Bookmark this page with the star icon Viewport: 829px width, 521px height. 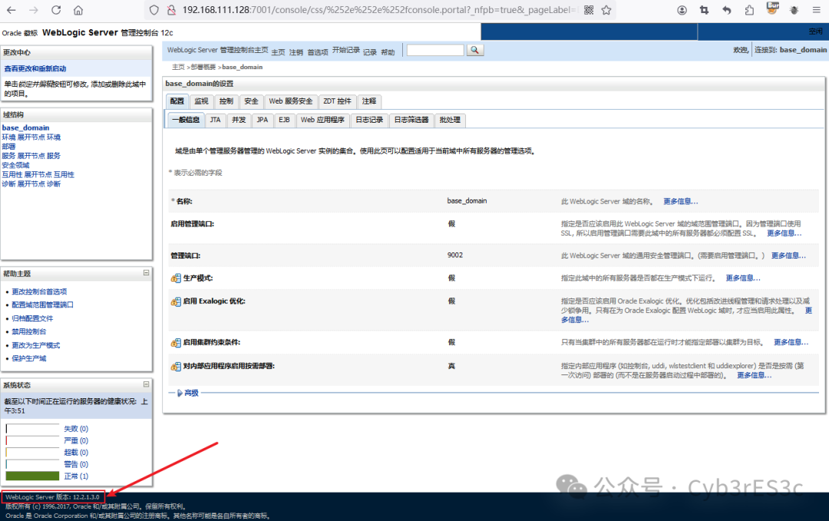(x=606, y=10)
